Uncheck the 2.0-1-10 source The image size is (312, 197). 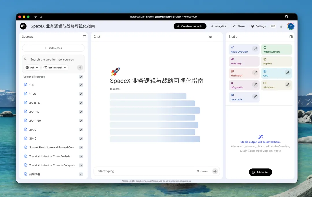coord(81,111)
